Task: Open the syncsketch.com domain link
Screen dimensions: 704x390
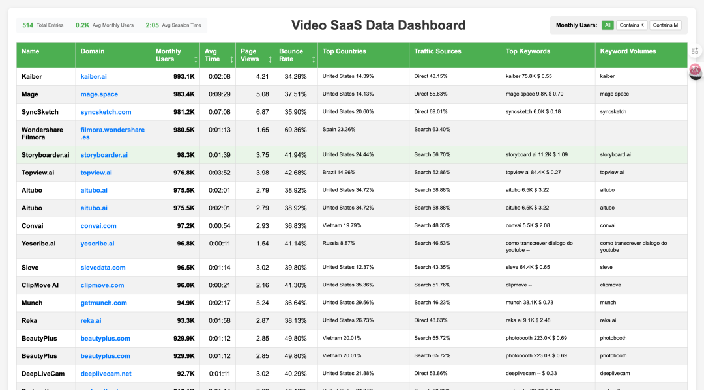Action: click(x=106, y=112)
